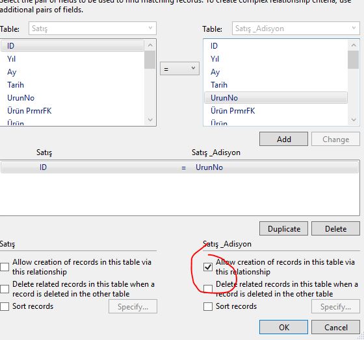Click the Delete button
This screenshot has height=340, width=364.
click(x=335, y=228)
